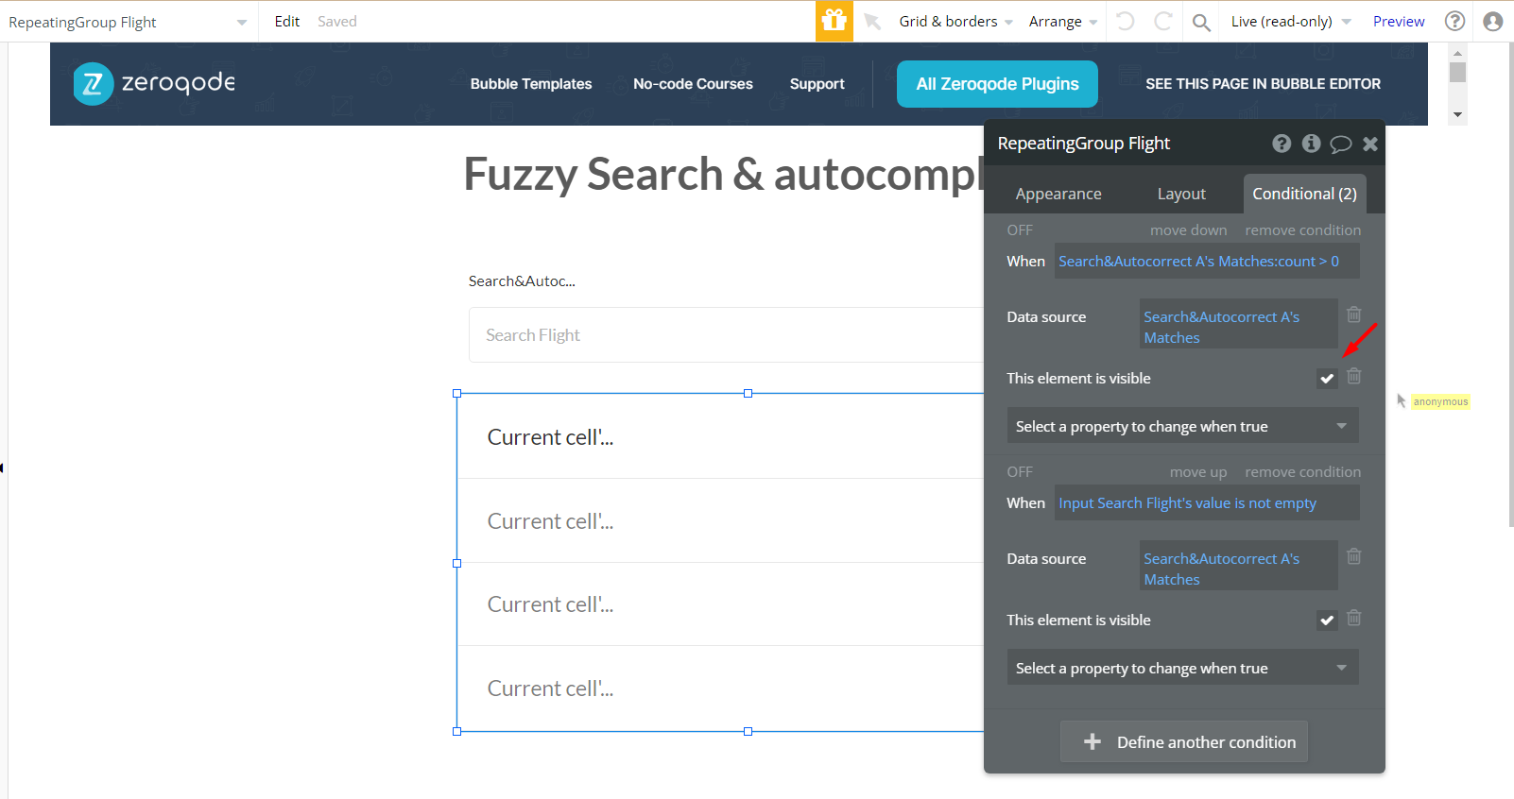Click 'move down' on first condition
This screenshot has height=799, width=1514.
pyautogui.click(x=1188, y=230)
